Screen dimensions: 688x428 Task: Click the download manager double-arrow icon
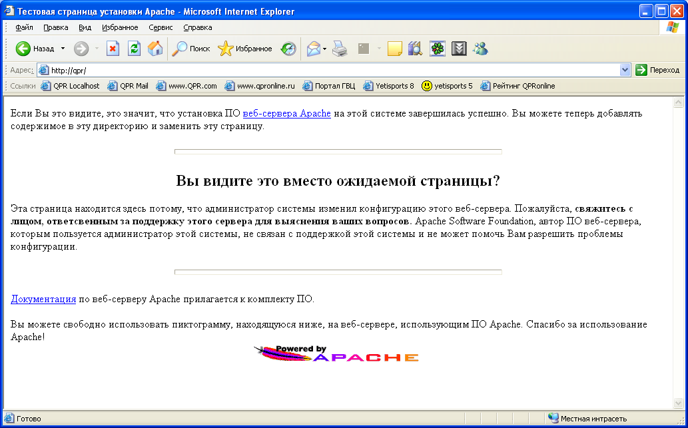[x=459, y=49]
